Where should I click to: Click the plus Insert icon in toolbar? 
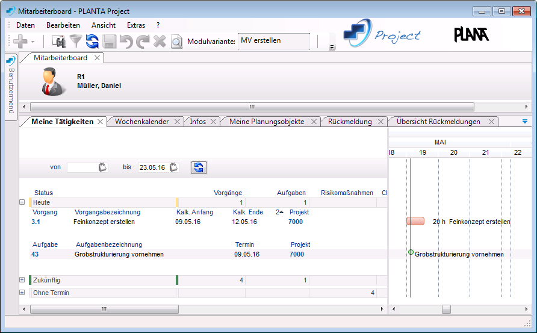(20, 42)
